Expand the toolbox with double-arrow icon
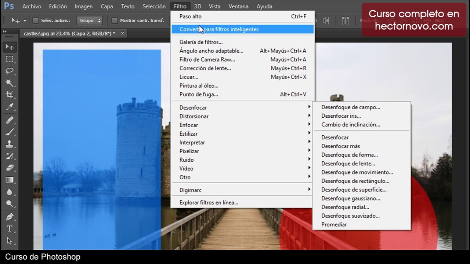This screenshot has height=264, width=470. click(x=5, y=32)
